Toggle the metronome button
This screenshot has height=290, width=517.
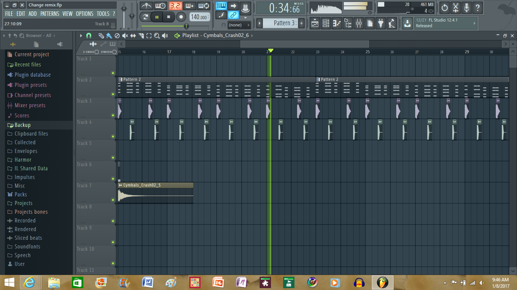pos(146,6)
